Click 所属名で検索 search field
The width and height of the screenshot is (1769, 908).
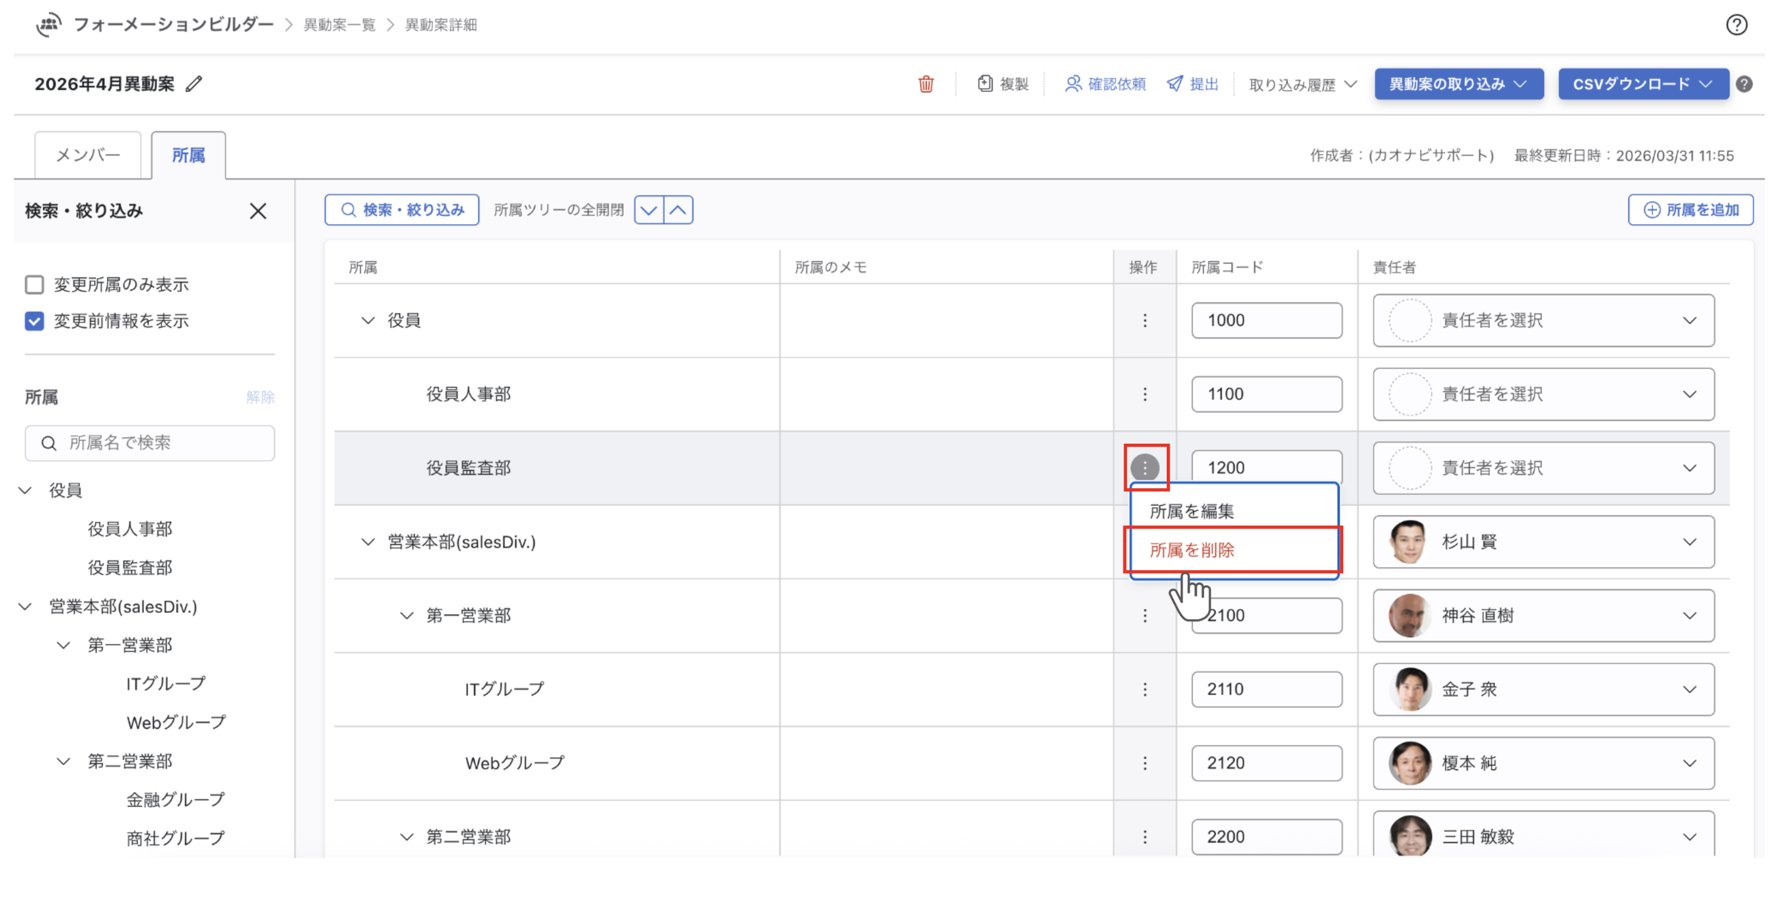[x=150, y=443]
